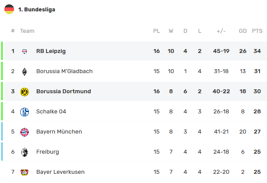Click the Team column header
Viewport: 267px width, 183px height.
(x=27, y=31)
